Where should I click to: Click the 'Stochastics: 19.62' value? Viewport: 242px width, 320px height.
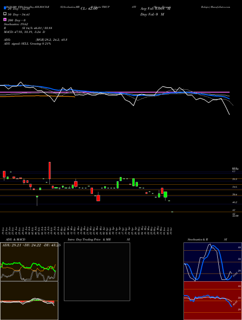(16, 24)
